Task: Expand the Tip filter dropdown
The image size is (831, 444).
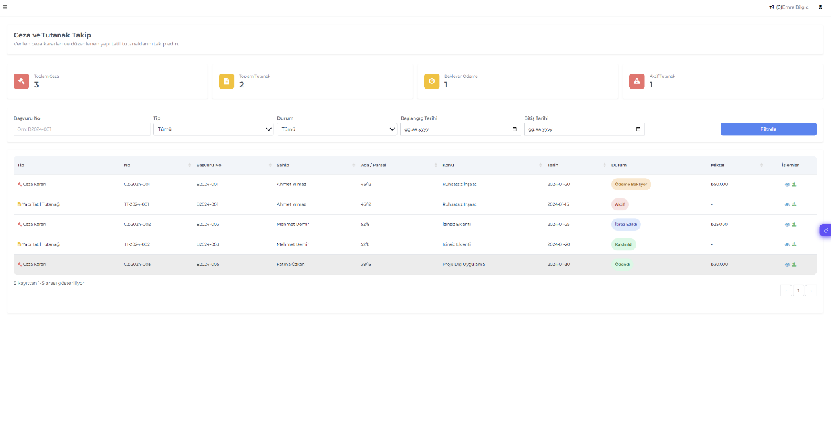Action: point(214,129)
